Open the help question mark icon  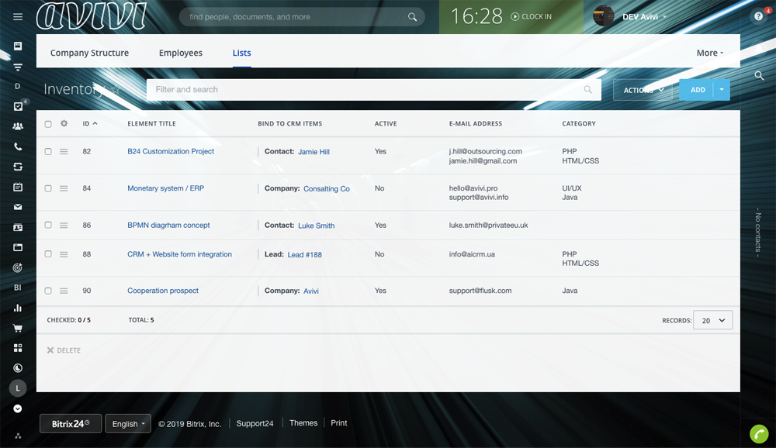tap(758, 16)
